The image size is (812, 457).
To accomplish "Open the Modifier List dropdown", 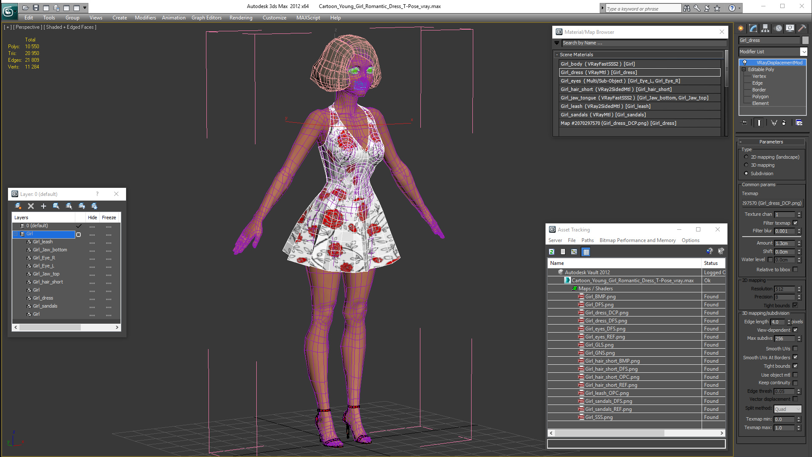I will (x=804, y=52).
